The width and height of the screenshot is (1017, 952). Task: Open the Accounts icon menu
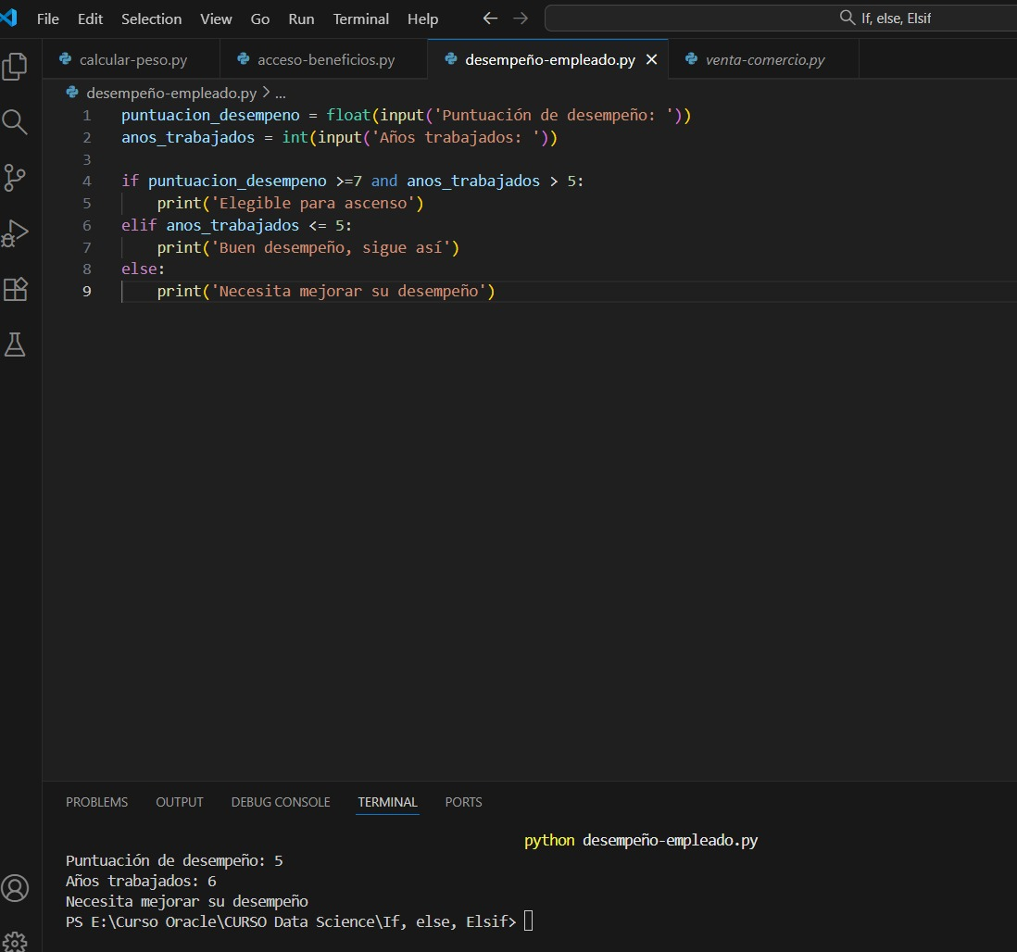(16, 887)
